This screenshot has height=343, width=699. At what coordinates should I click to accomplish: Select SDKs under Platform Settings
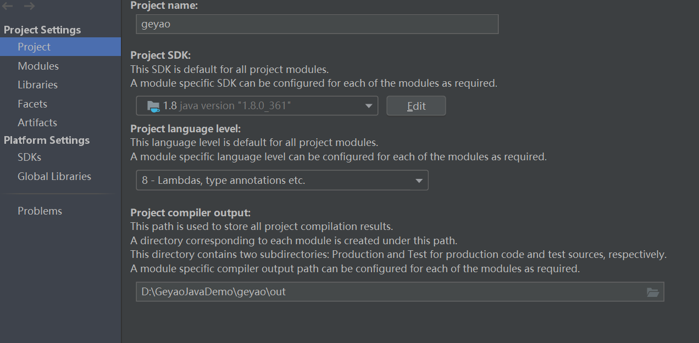coord(29,158)
